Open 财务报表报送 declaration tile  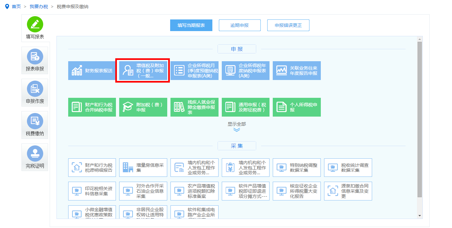(92, 70)
